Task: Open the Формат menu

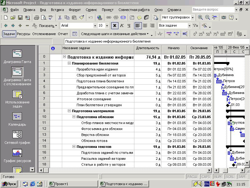Action: 75,10
